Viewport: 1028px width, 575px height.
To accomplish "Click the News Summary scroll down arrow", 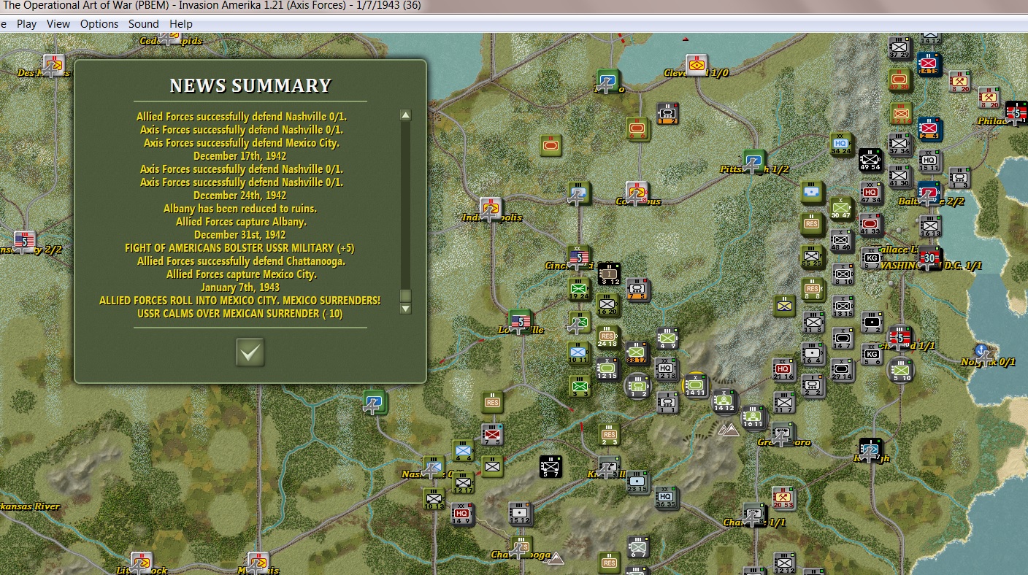I will coord(405,309).
